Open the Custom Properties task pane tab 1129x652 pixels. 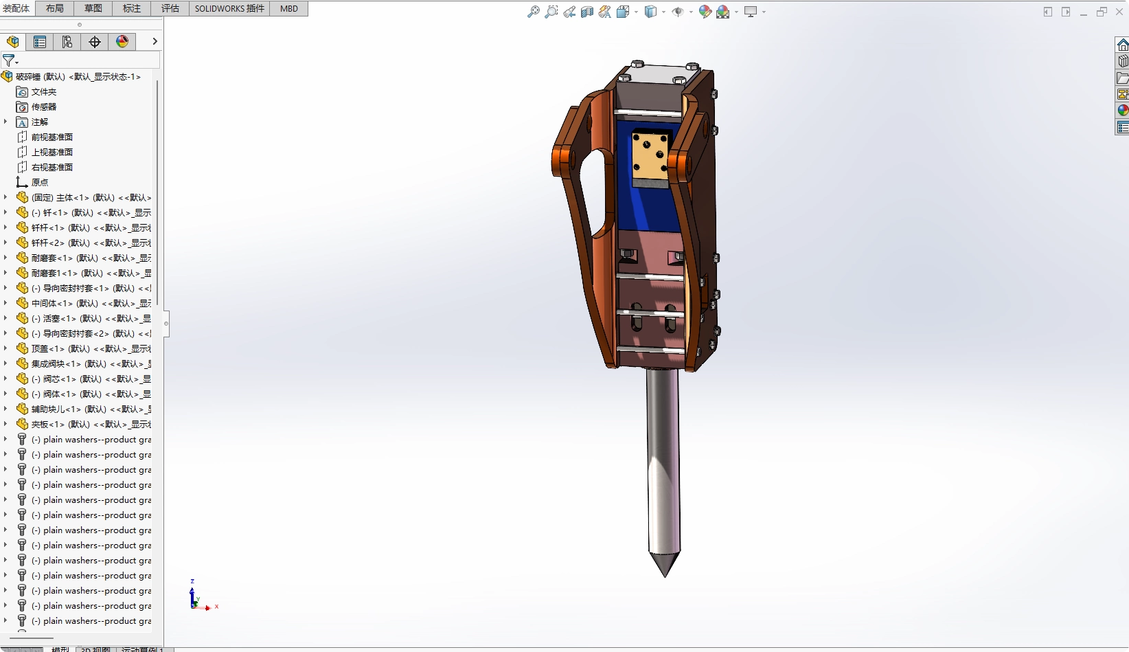1123,127
